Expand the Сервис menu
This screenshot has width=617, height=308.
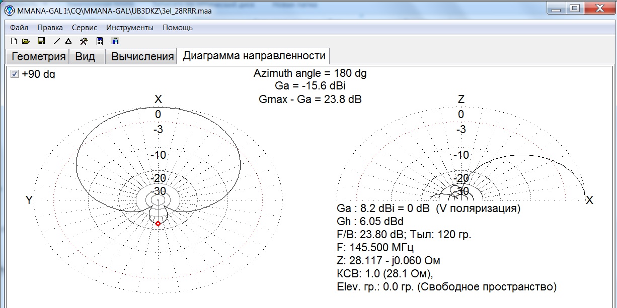coord(84,28)
